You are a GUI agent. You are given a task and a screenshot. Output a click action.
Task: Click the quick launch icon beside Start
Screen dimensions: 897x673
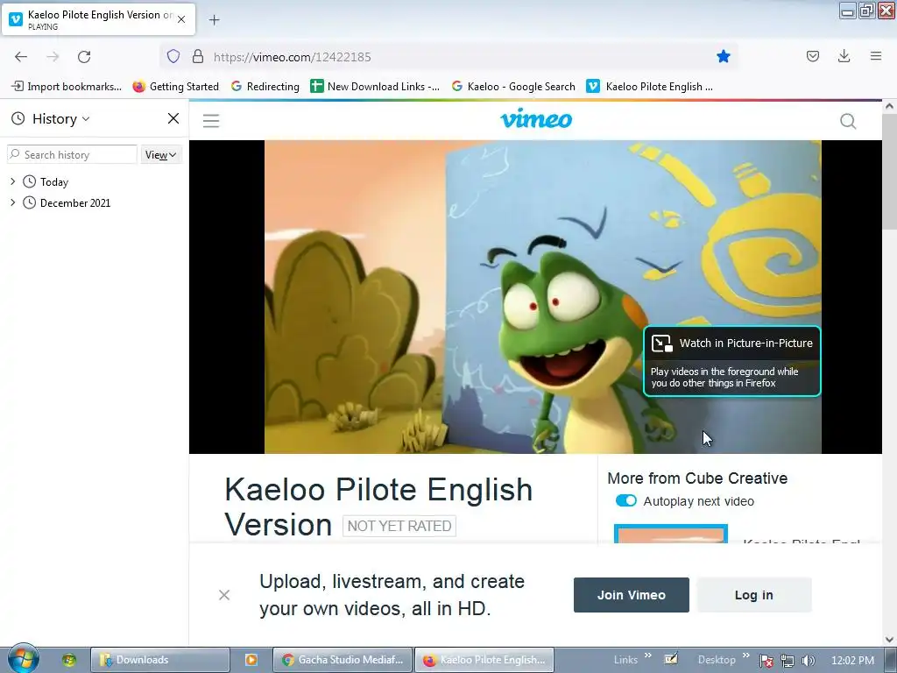[x=69, y=660]
